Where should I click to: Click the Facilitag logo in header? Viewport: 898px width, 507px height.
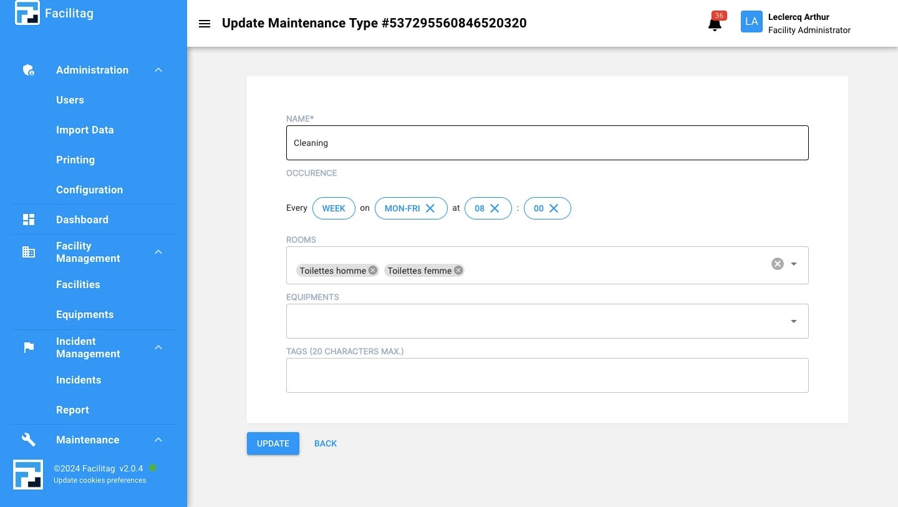pyautogui.click(x=27, y=13)
